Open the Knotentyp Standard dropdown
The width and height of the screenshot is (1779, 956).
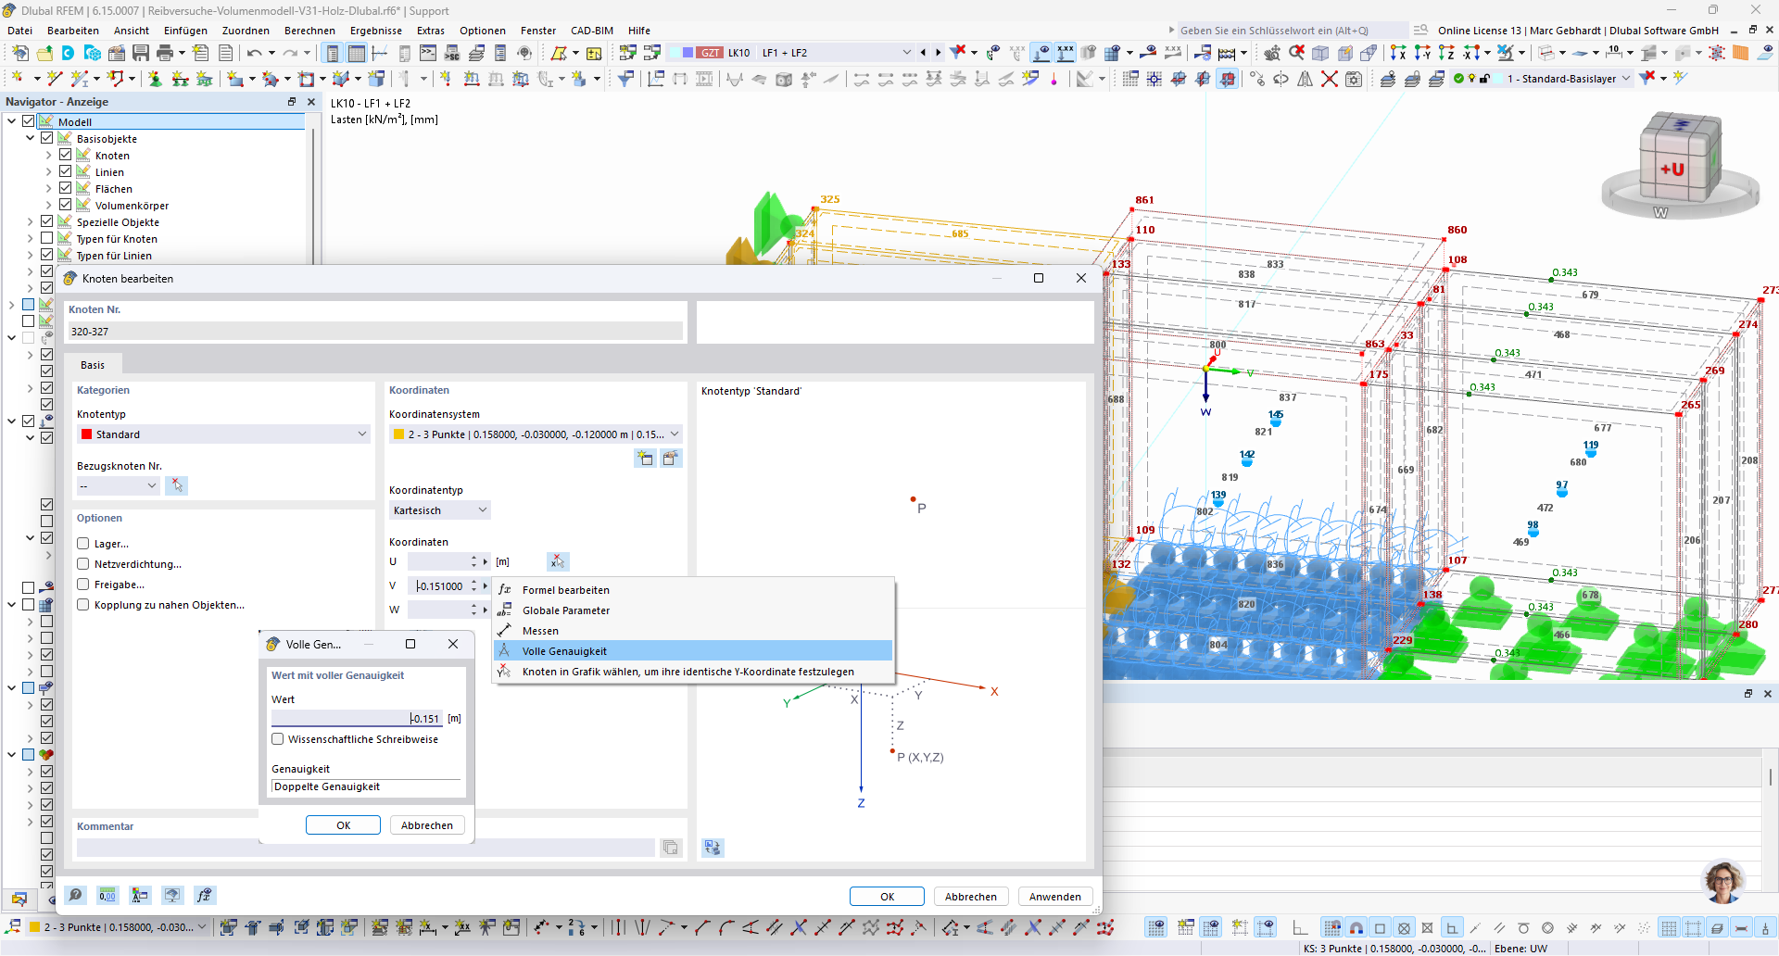pos(222,434)
